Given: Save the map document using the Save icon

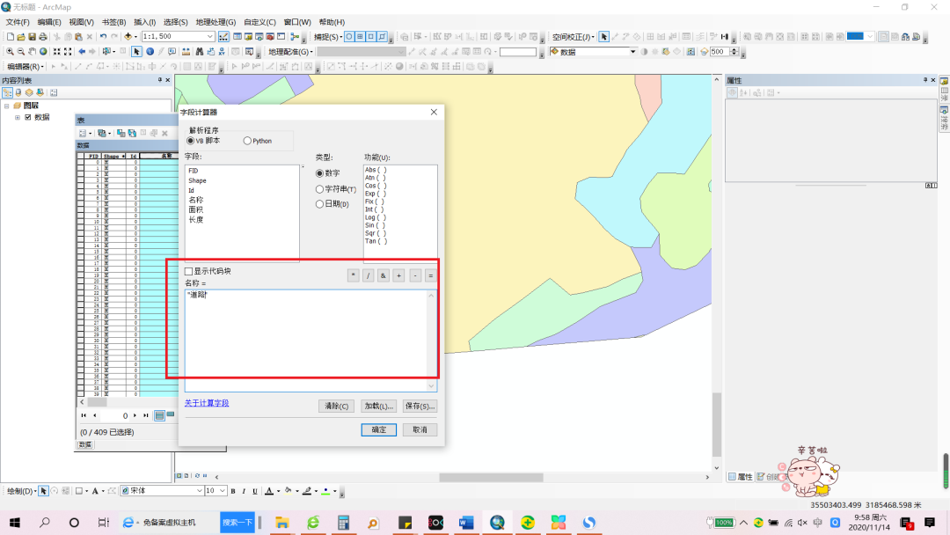Looking at the screenshot, I should 32,37.
